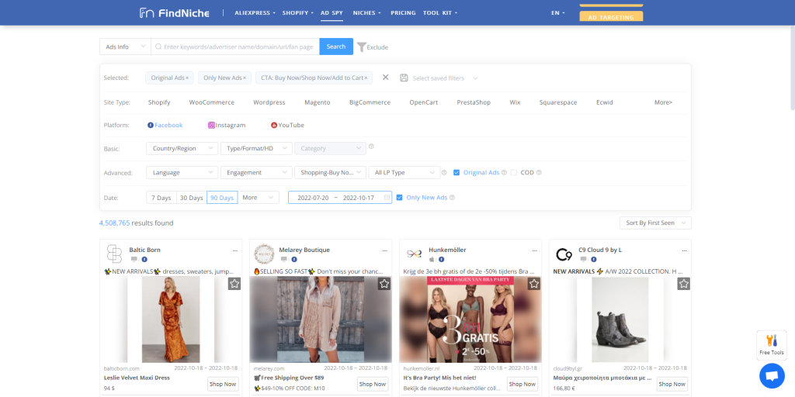The width and height of the screenshot is (795, 397).
Task: Open the EN language selector
Action: [x=557, y=12]
